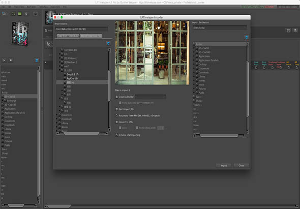Expand [C] Windows 7 in the source tree
This screenshot has width=300, height=209.
point(59,58)
